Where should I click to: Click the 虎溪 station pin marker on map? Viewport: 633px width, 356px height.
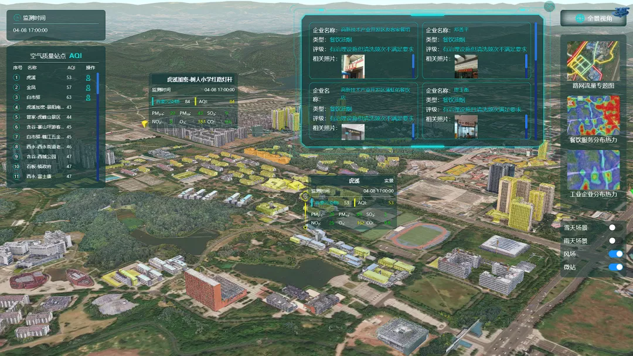click(304, 197)
